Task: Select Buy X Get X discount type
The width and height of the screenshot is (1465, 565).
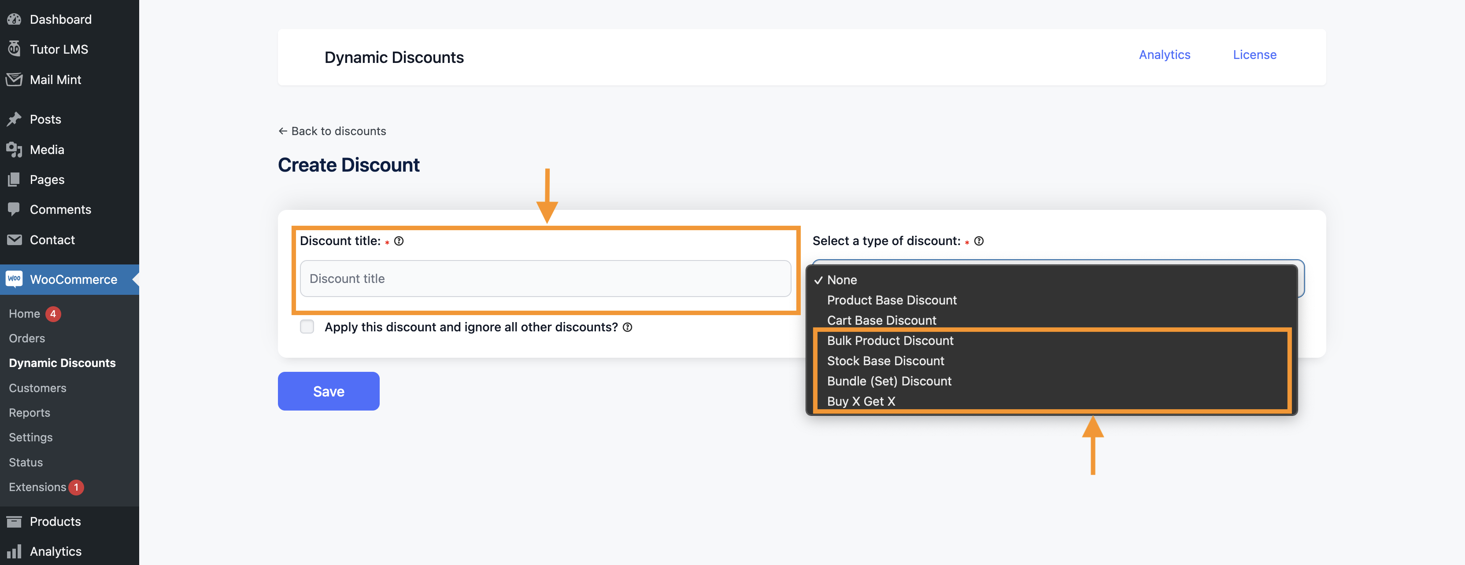Action: [x=862, y=400]
